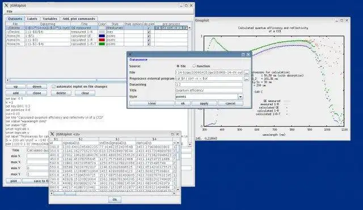Enable automatic replot on file changes
The image size is (363, 210).
pyautogui.click(x=54, y=87)
